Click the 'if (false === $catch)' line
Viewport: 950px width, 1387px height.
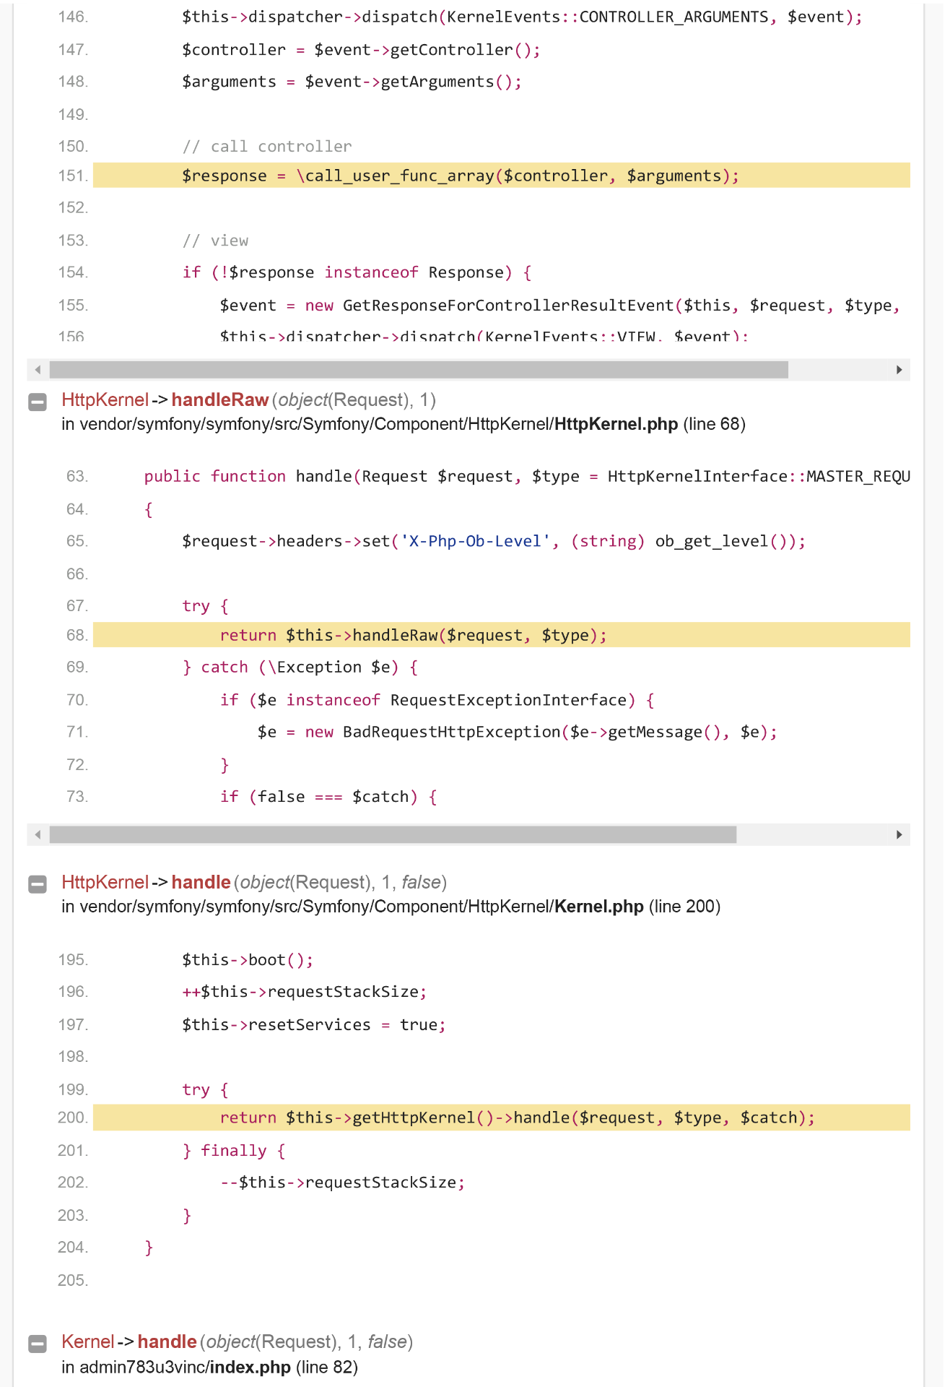tap(328, 797)
